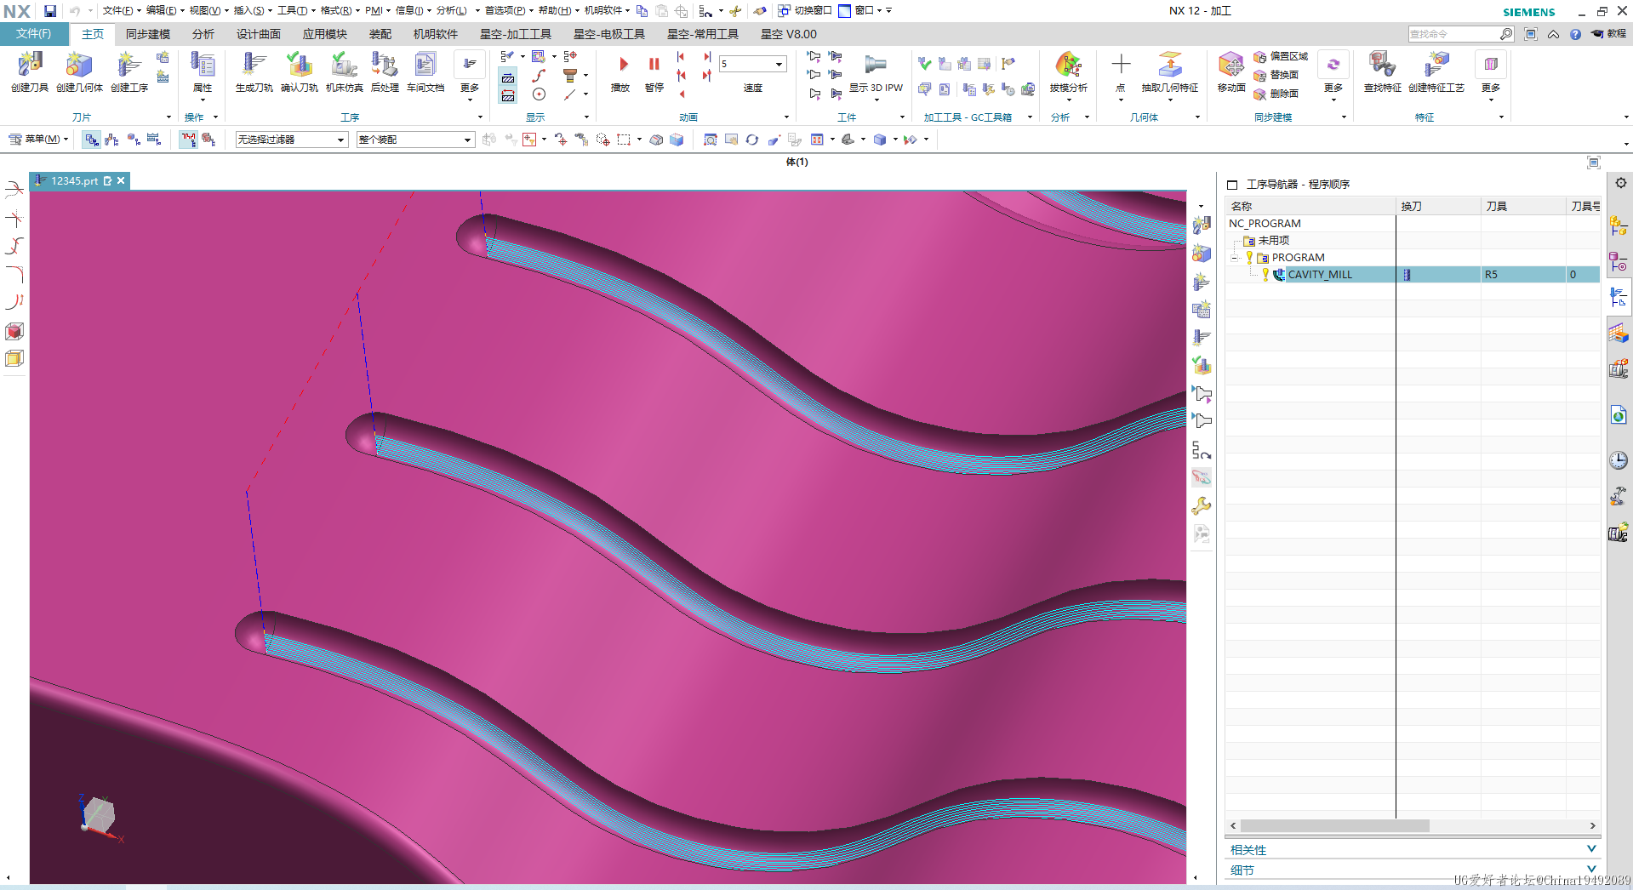
Task: Click the 教程 tutorial link
Action: tap(1609, 34)
